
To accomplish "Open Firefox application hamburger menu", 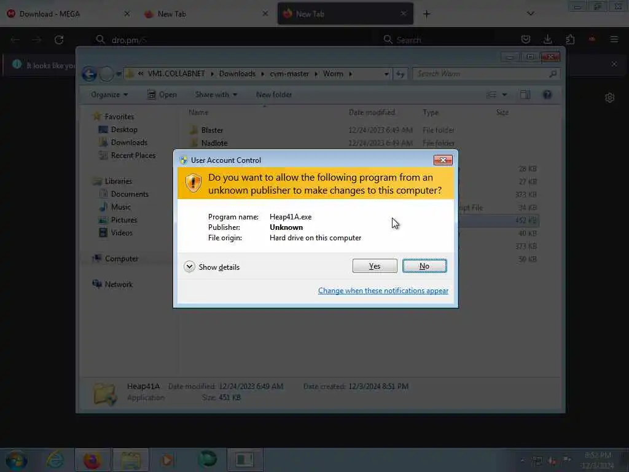I will (614, 39).
